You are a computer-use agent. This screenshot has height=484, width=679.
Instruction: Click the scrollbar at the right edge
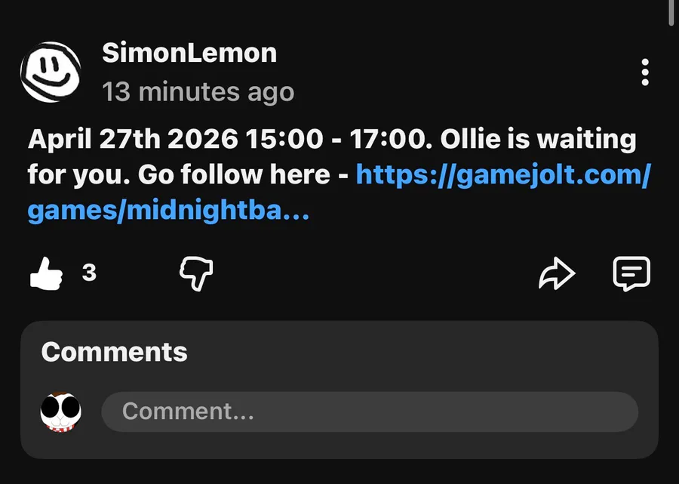672,12
